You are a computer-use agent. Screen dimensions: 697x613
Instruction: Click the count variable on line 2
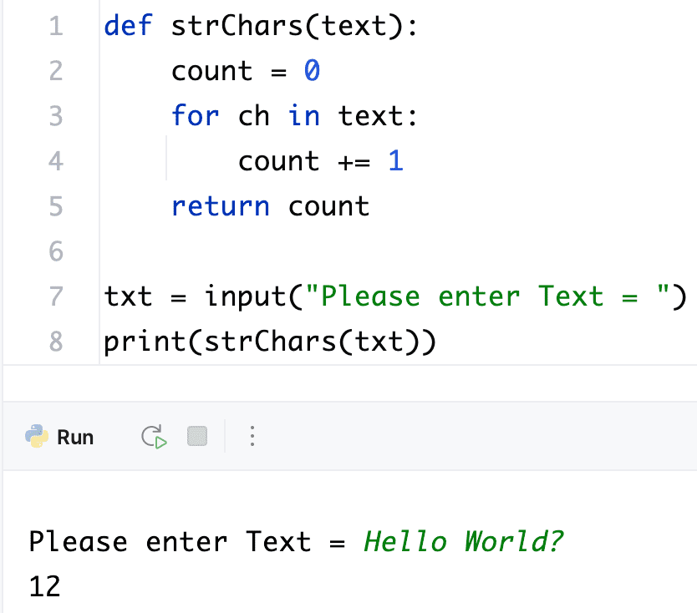coord(210,71)
